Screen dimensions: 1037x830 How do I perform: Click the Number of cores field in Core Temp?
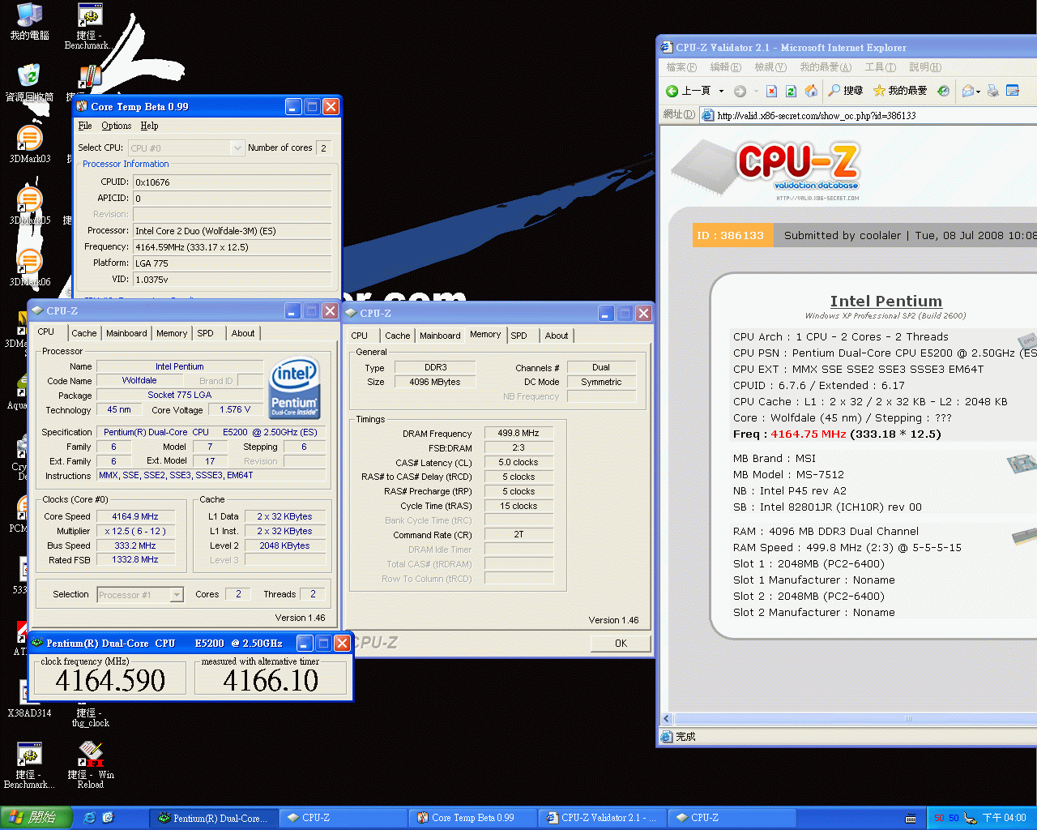pos(323,148)
